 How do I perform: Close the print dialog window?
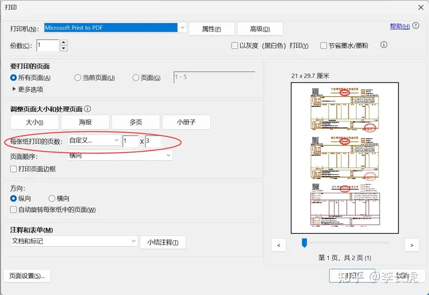(418, 7)
